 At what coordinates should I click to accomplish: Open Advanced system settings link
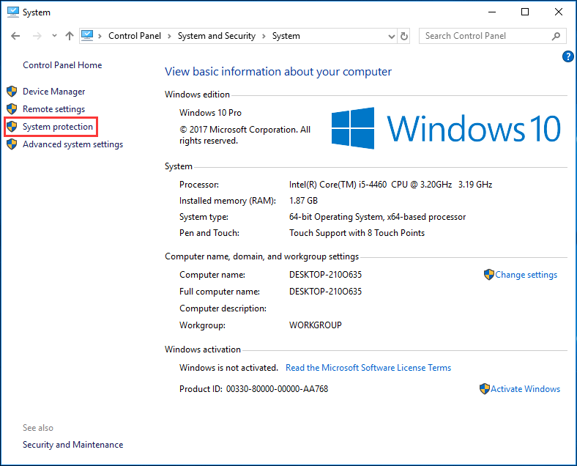(73, 144)
